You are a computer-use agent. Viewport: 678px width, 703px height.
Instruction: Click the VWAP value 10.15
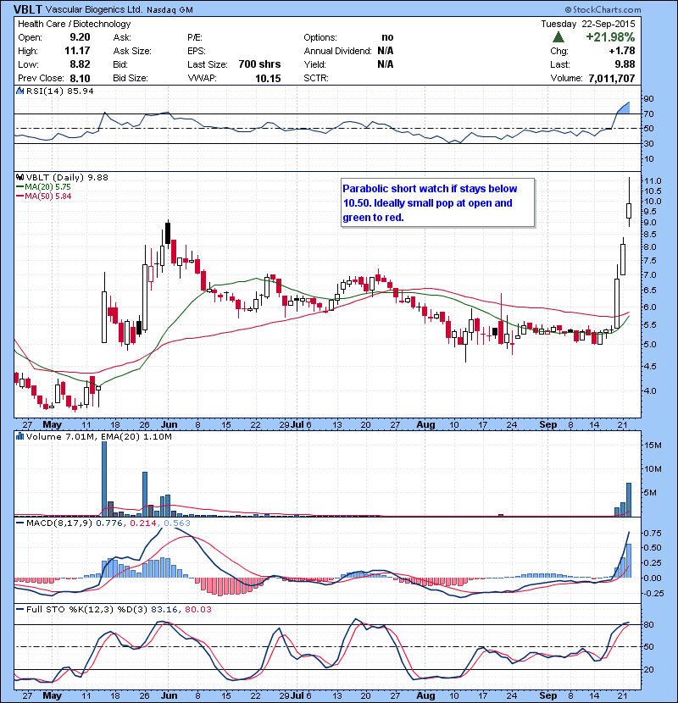(268, 79)
